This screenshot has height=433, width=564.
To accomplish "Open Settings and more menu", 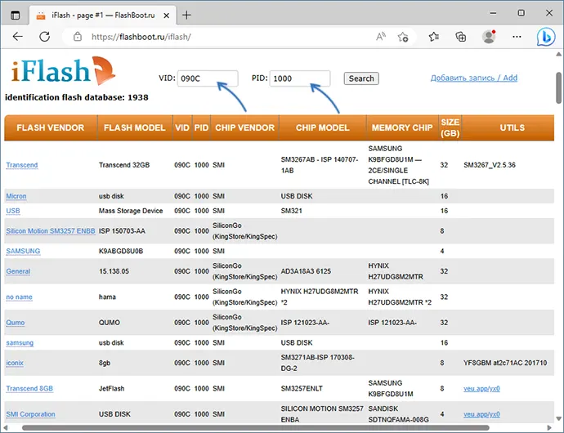I will 517,37.
